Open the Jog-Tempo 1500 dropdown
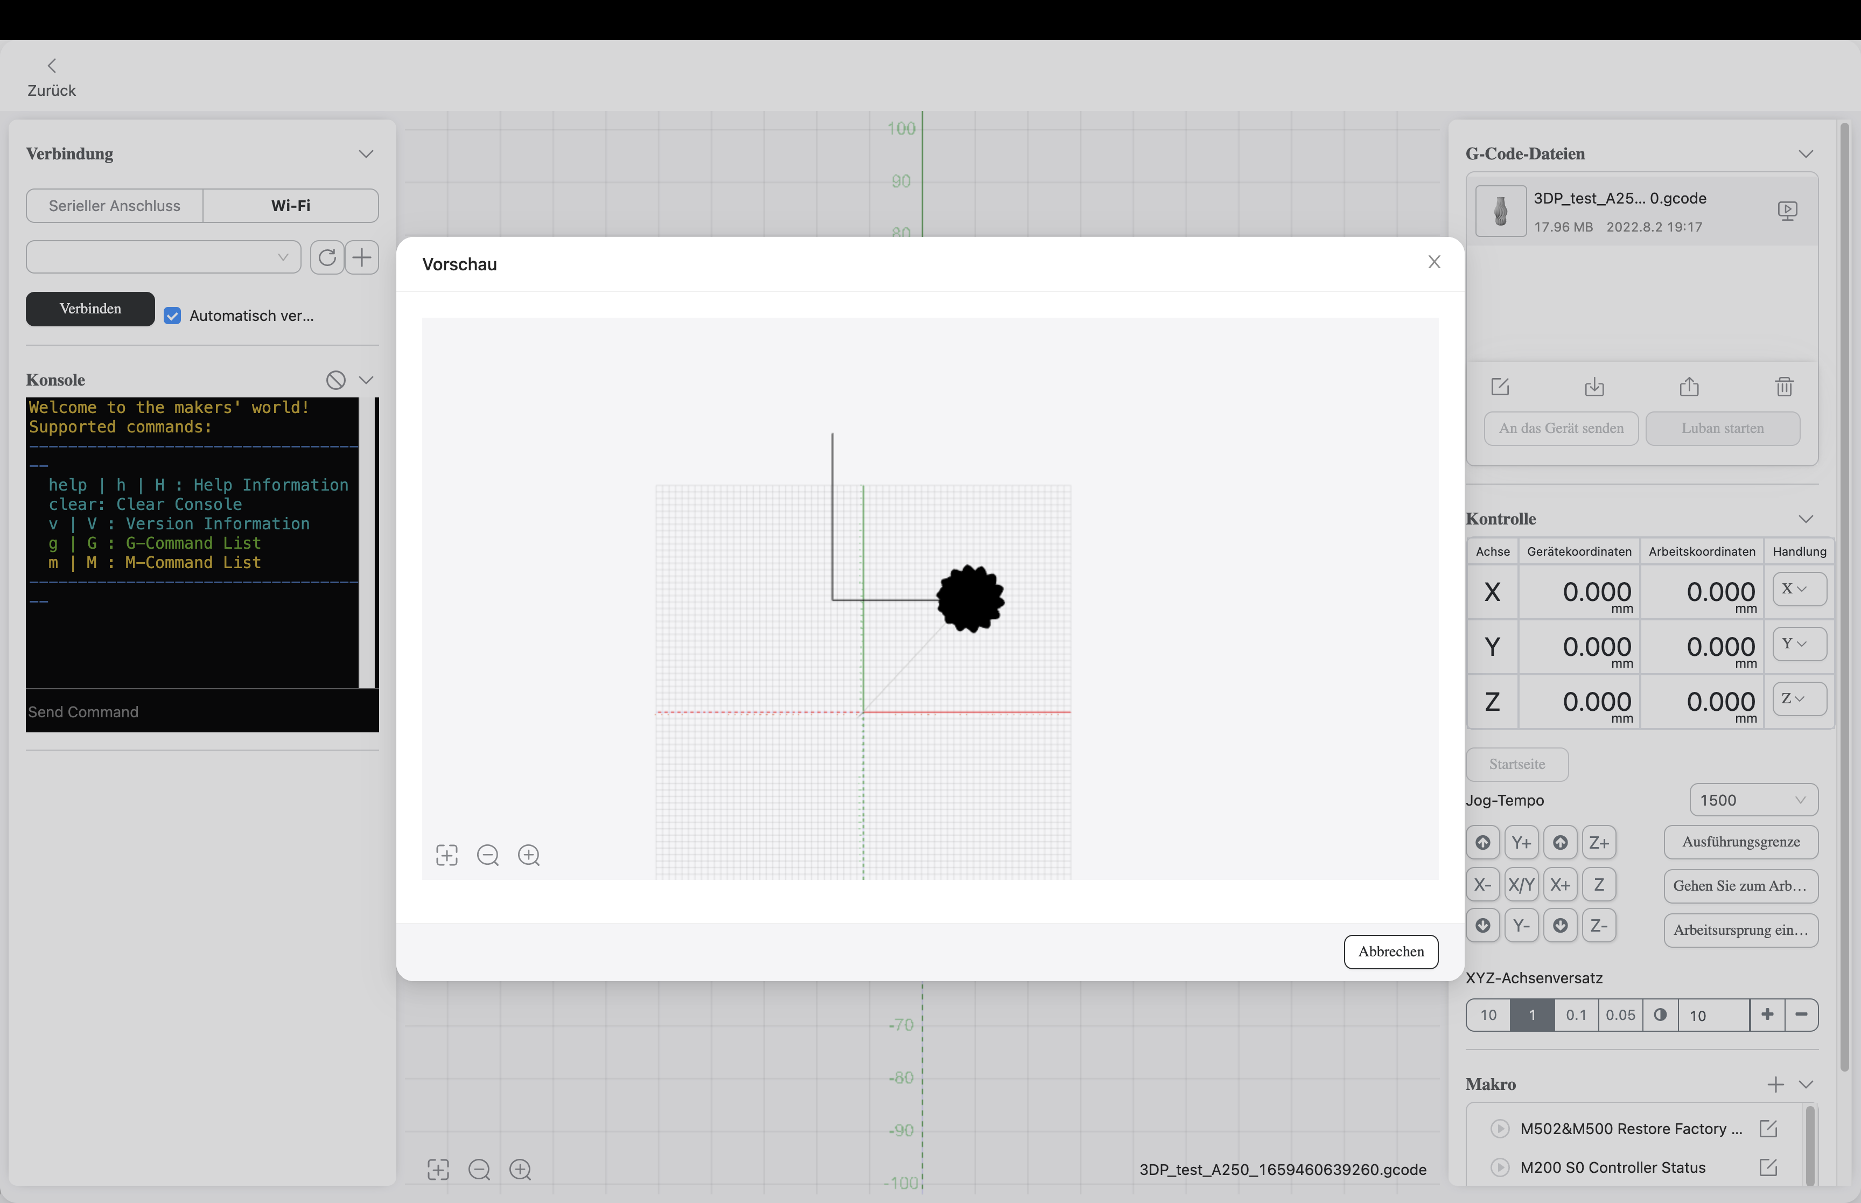The image size is (1861, 1203). tap(1753, 800)
